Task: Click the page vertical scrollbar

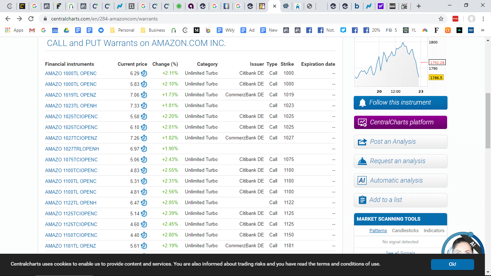Action: pos(488,120)
